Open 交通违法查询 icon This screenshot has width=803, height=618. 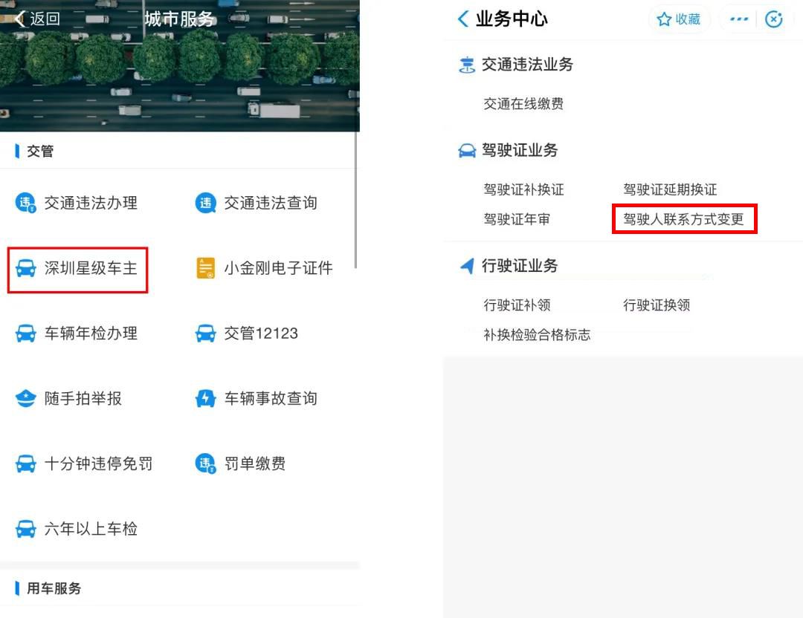[x=205, y=203]
